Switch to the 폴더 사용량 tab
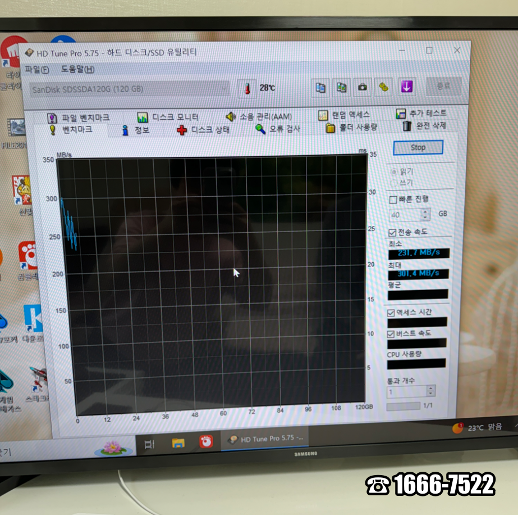 tap(351, 128)
